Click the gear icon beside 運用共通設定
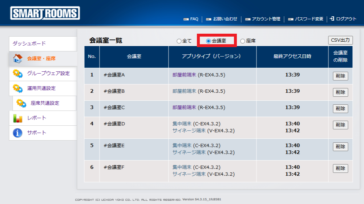 [x=17, y=88]
